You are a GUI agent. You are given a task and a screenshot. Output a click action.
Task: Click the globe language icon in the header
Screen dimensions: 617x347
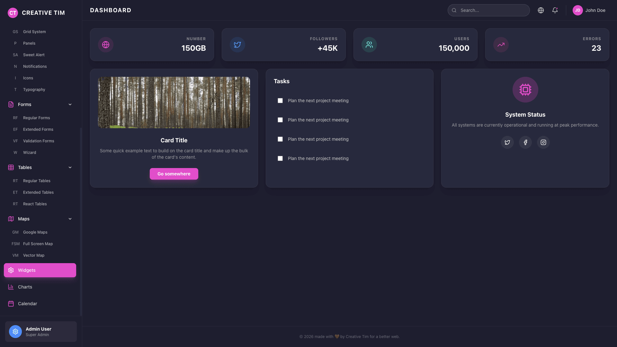[541, 10]
